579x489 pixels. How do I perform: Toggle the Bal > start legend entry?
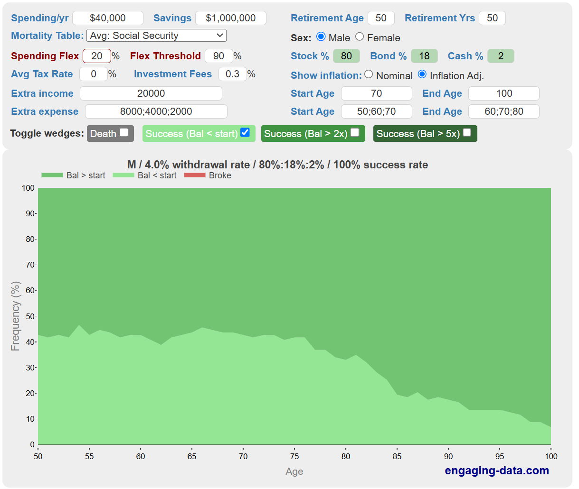[x=74, y=175]
